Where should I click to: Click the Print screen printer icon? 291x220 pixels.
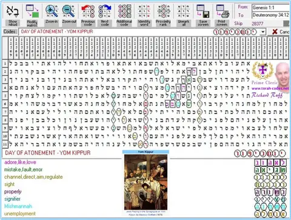(222, 12)
